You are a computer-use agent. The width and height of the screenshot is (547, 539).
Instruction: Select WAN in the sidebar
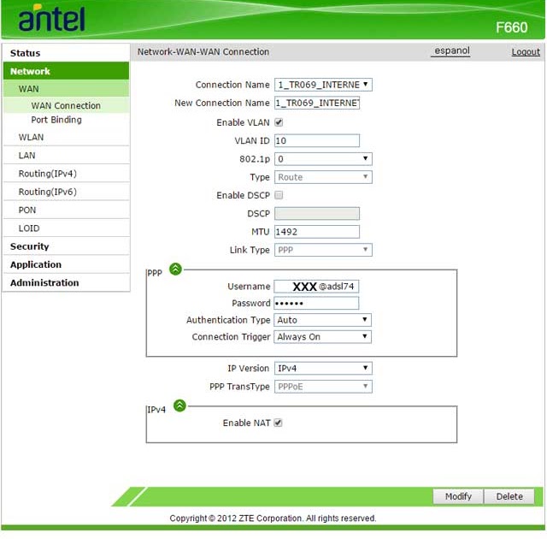(67, 89)
